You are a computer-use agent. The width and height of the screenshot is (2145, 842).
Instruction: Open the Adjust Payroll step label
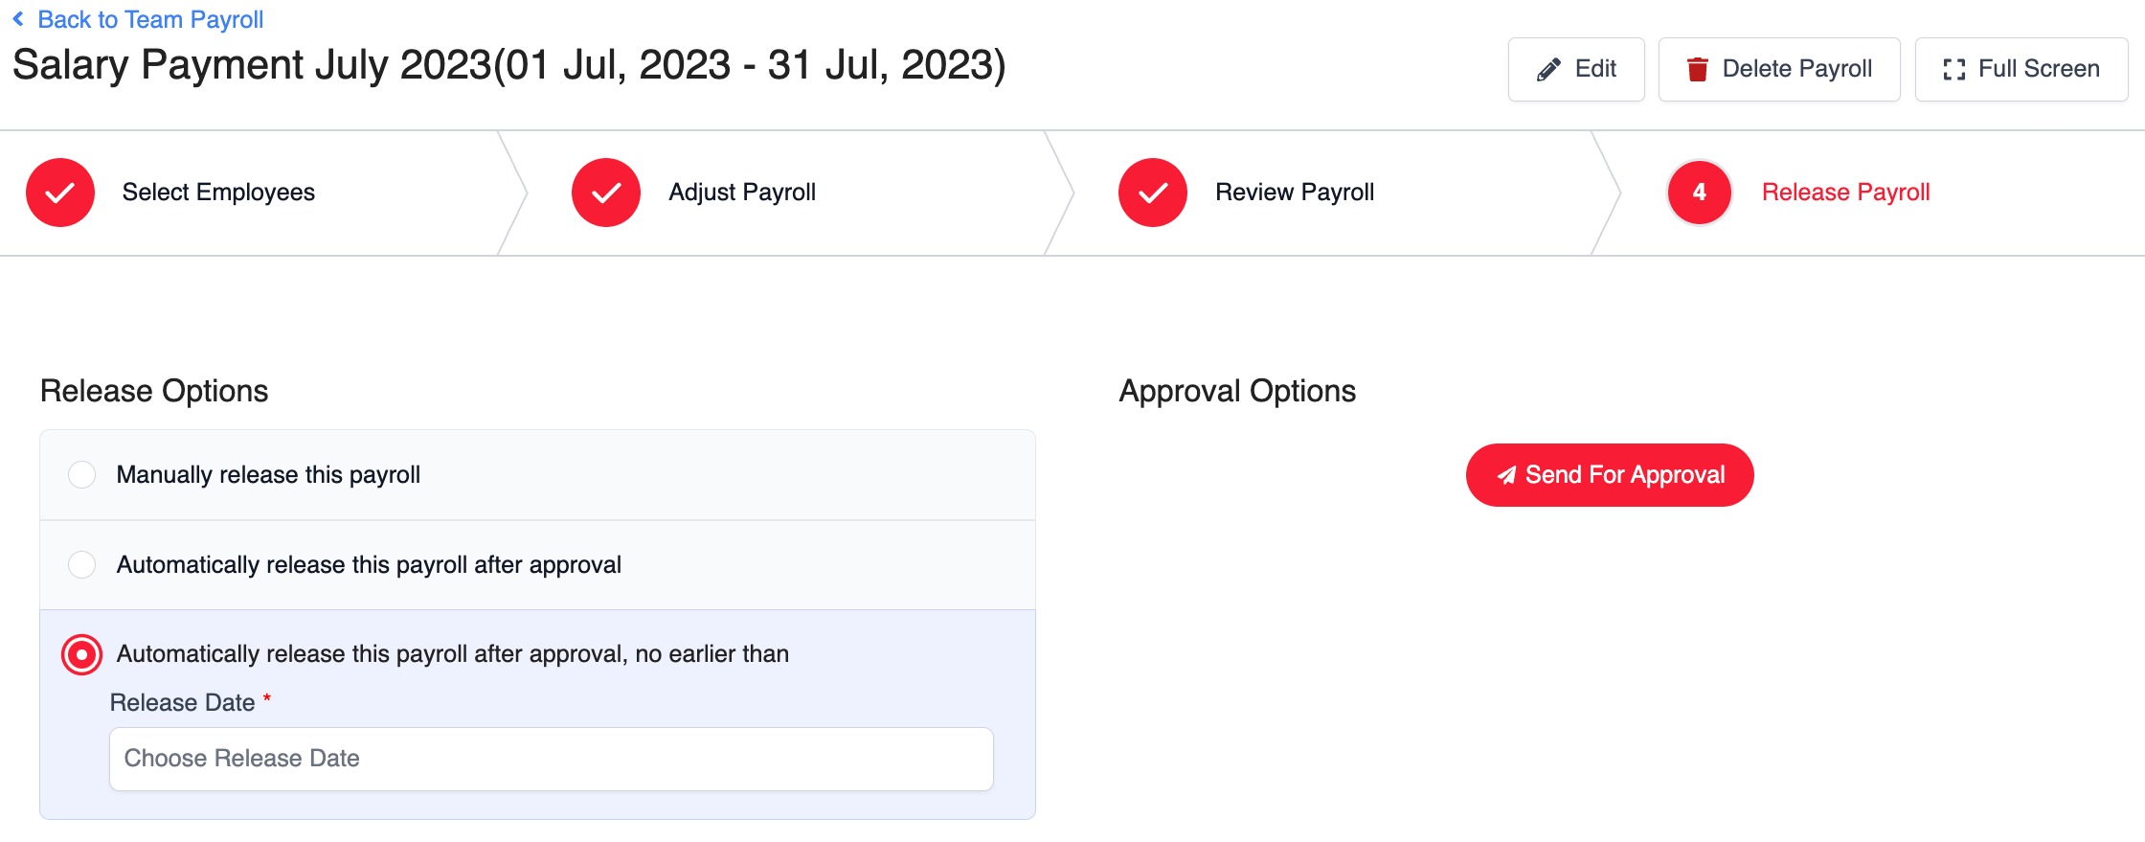click(742, 193)
